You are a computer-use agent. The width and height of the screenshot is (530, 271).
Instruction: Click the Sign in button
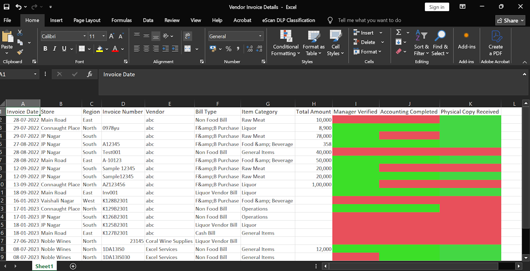tap(436, 7)
